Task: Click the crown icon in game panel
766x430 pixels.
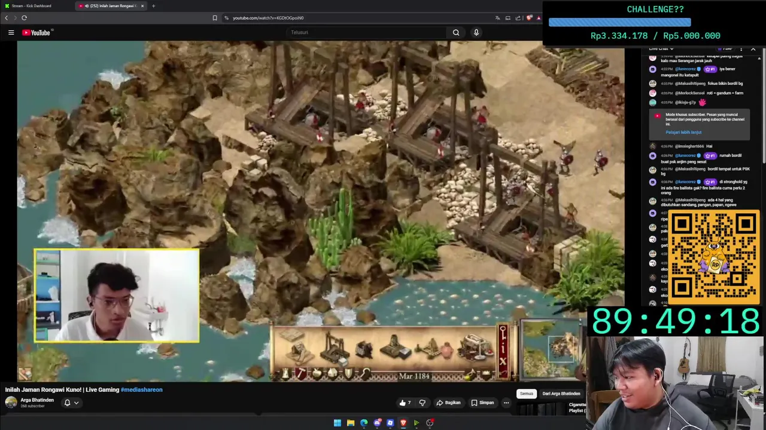Action: point(487,374)
